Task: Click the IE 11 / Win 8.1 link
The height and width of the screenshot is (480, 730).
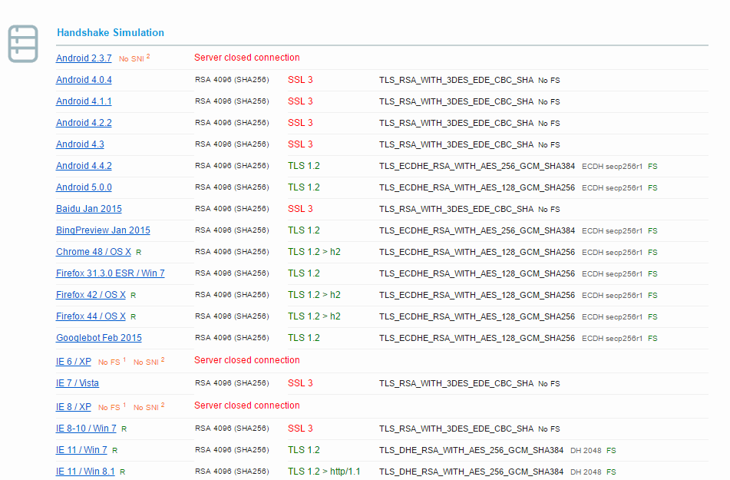Action: pyautogui.click(x=85, y=472)
